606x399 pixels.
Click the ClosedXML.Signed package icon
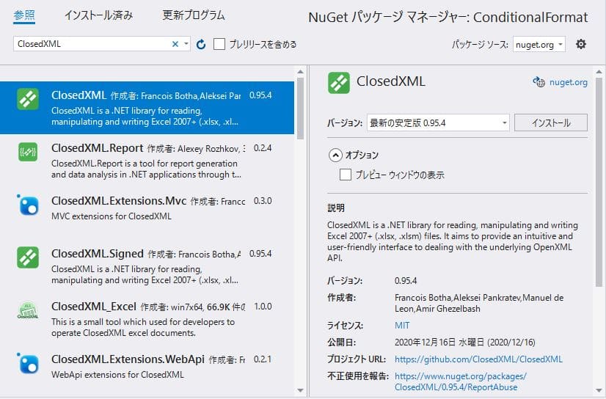(28, 257)
